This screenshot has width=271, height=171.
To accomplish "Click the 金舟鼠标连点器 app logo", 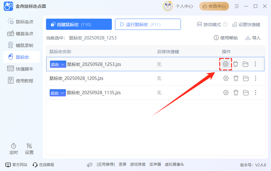I will coord(8,7).
